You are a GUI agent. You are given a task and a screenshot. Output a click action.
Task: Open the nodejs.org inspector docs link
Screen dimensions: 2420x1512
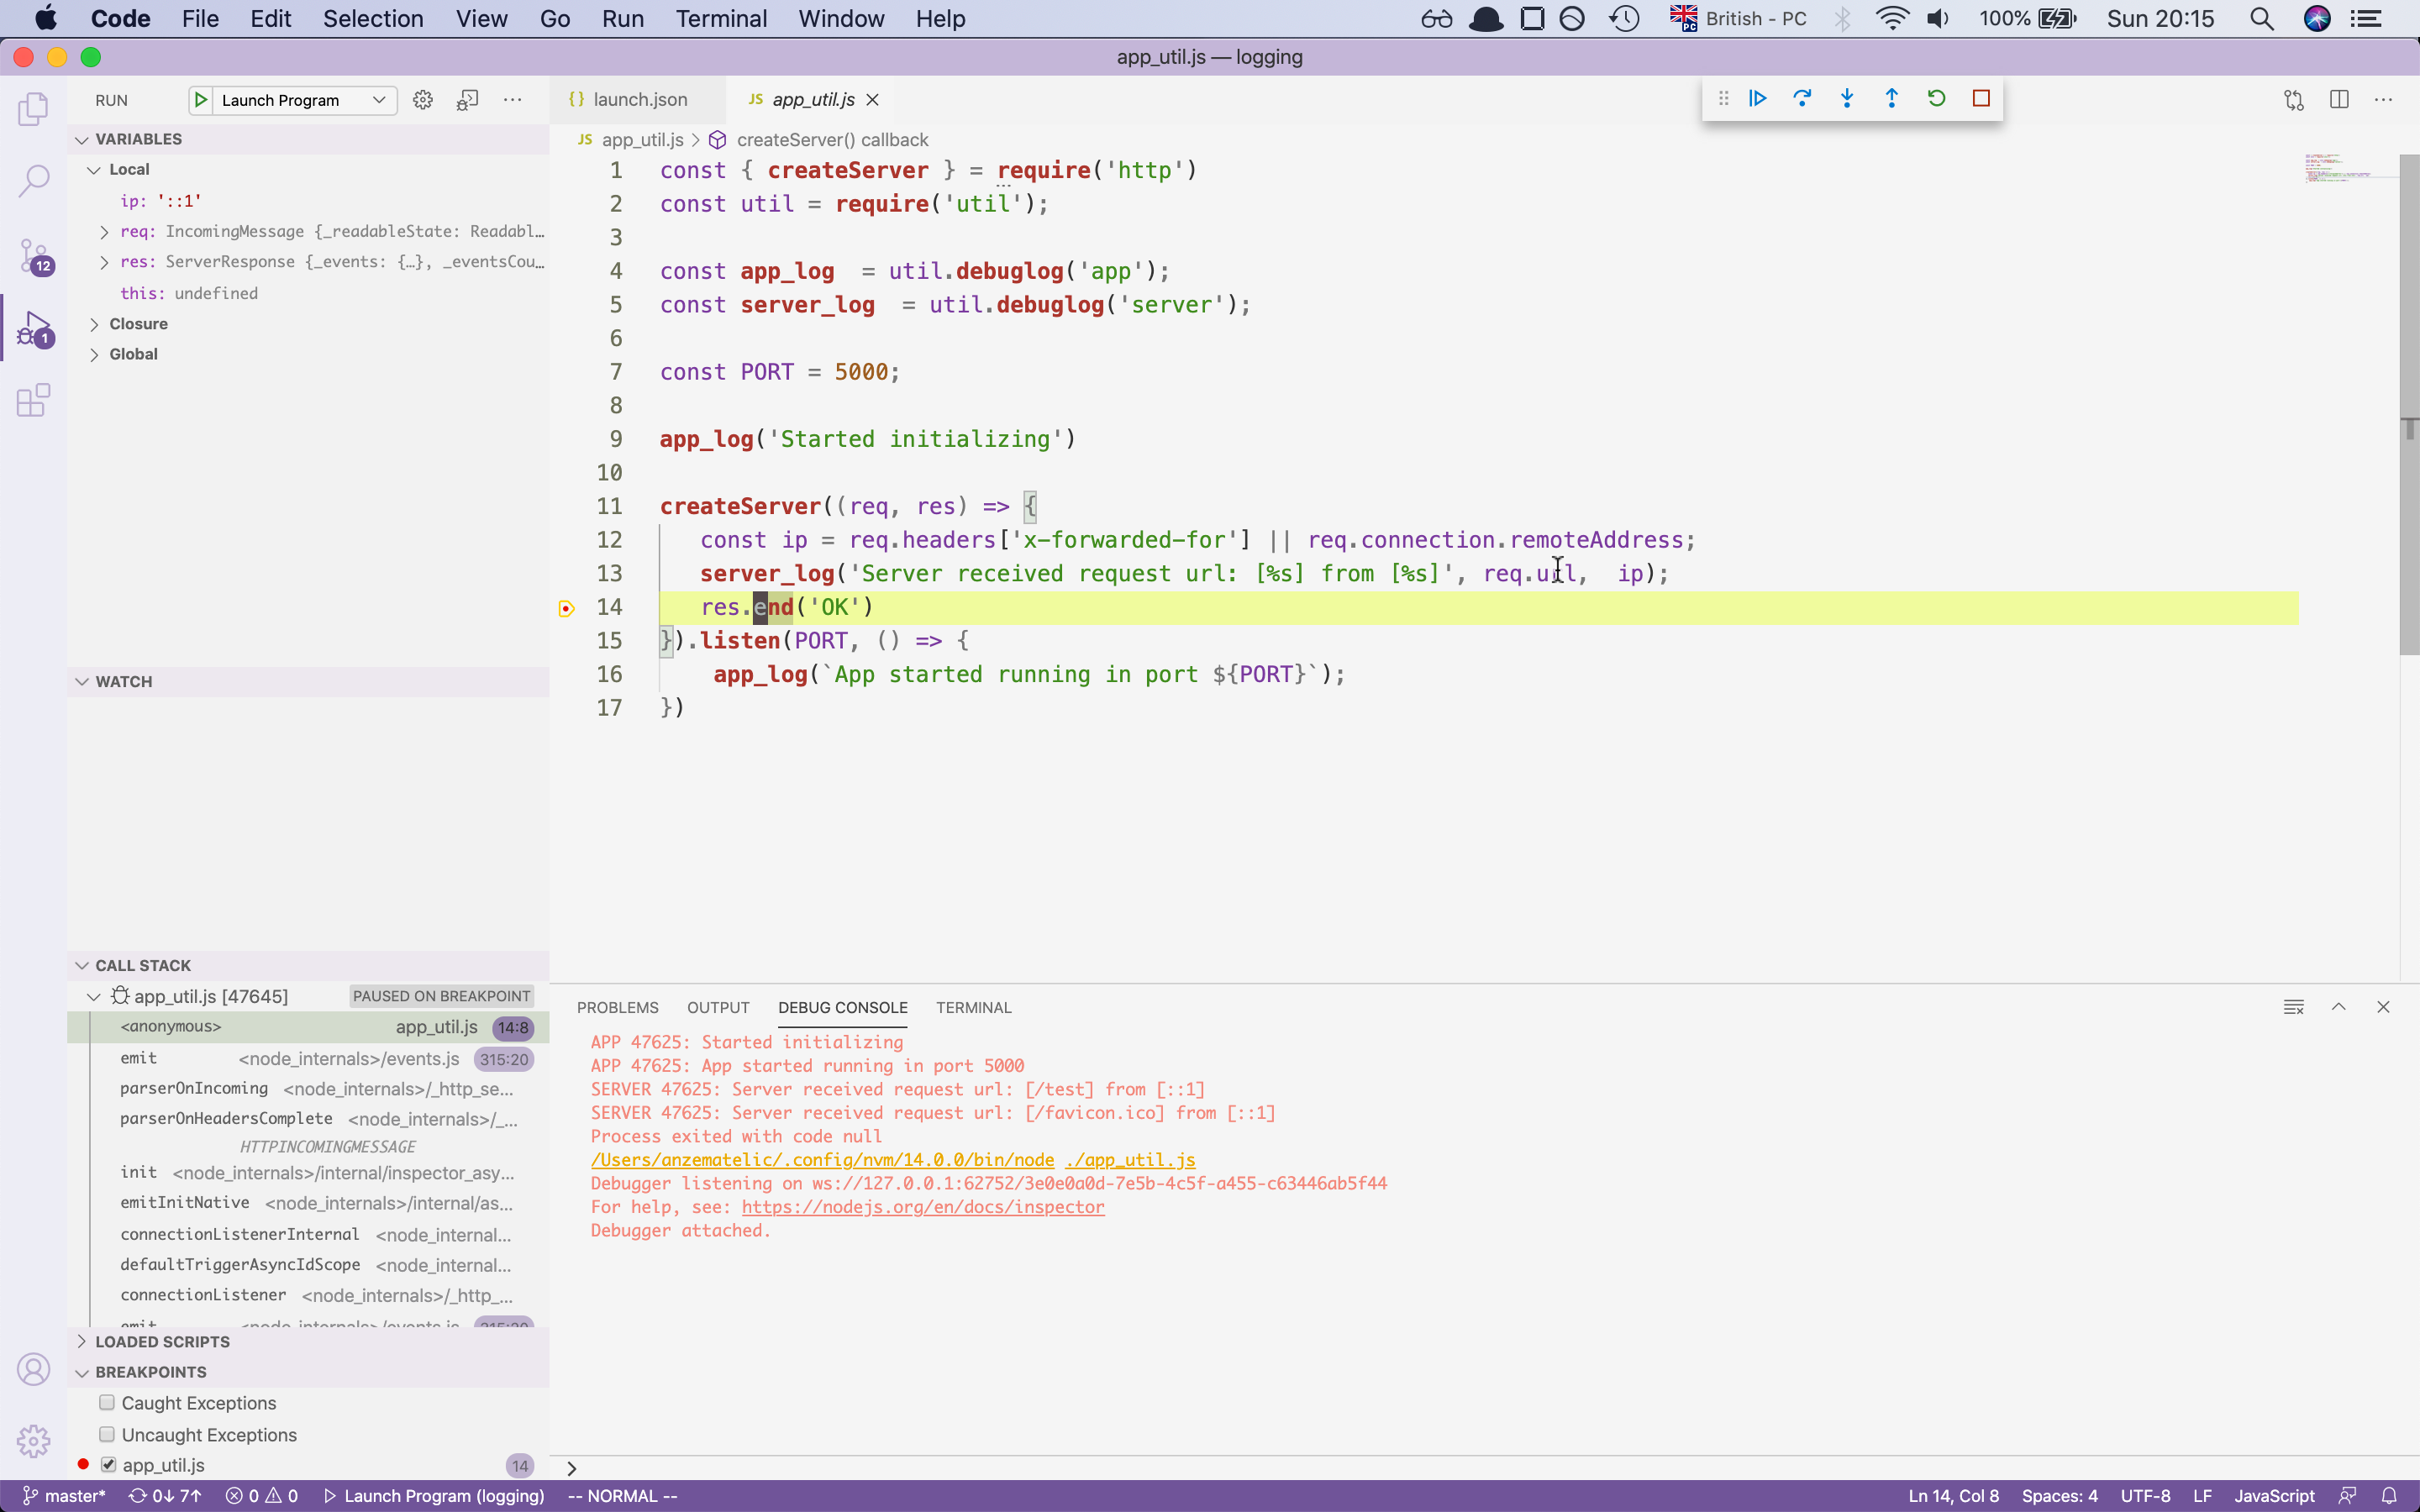tap(922, 1207)
